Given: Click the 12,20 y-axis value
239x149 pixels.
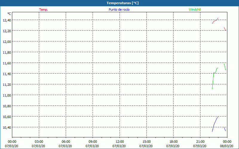Looking at the screenshot, I should point(7,31).
